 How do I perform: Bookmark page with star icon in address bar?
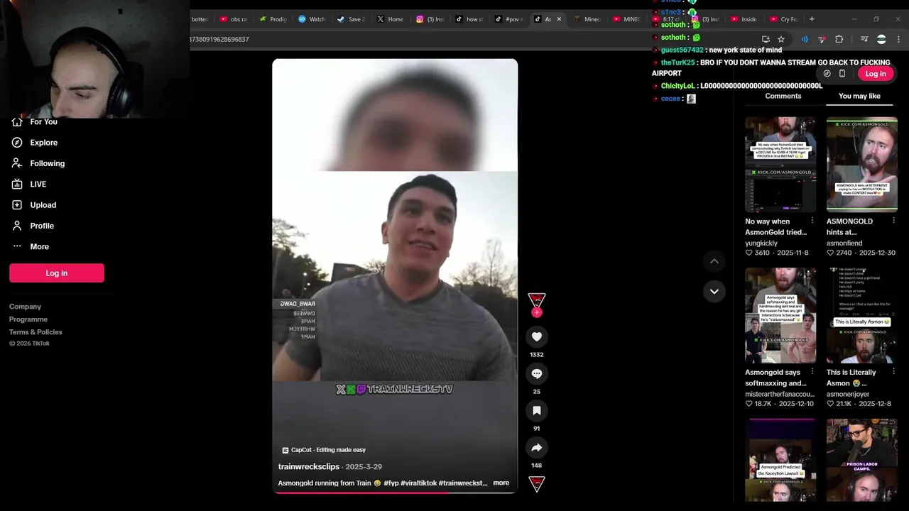(781, 39)
